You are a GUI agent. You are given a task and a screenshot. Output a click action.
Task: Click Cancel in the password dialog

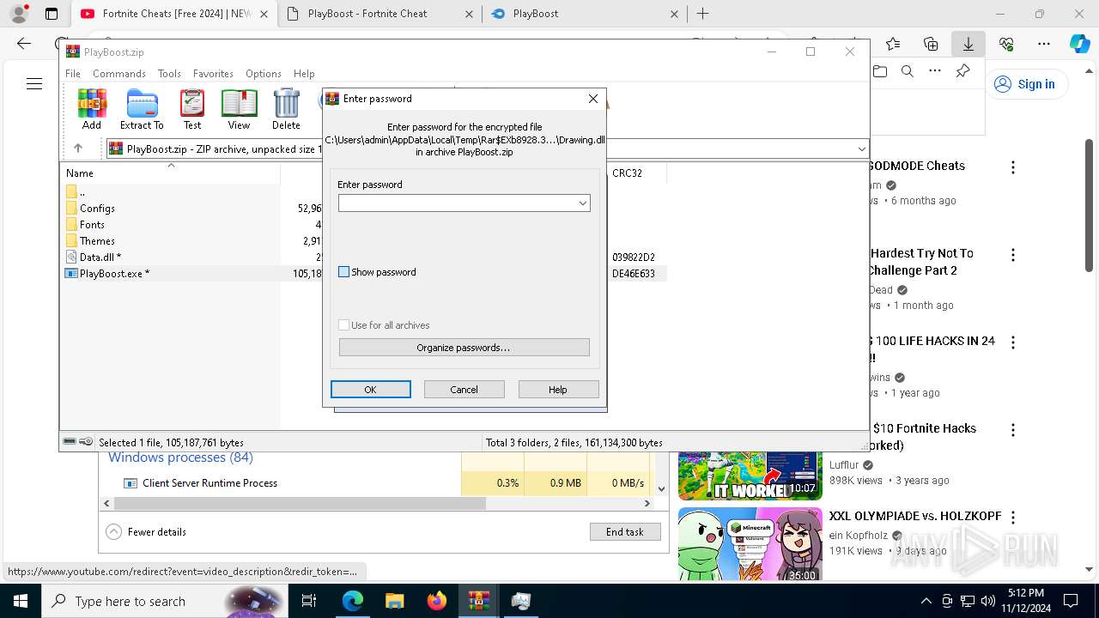click(x=464, y=390)
